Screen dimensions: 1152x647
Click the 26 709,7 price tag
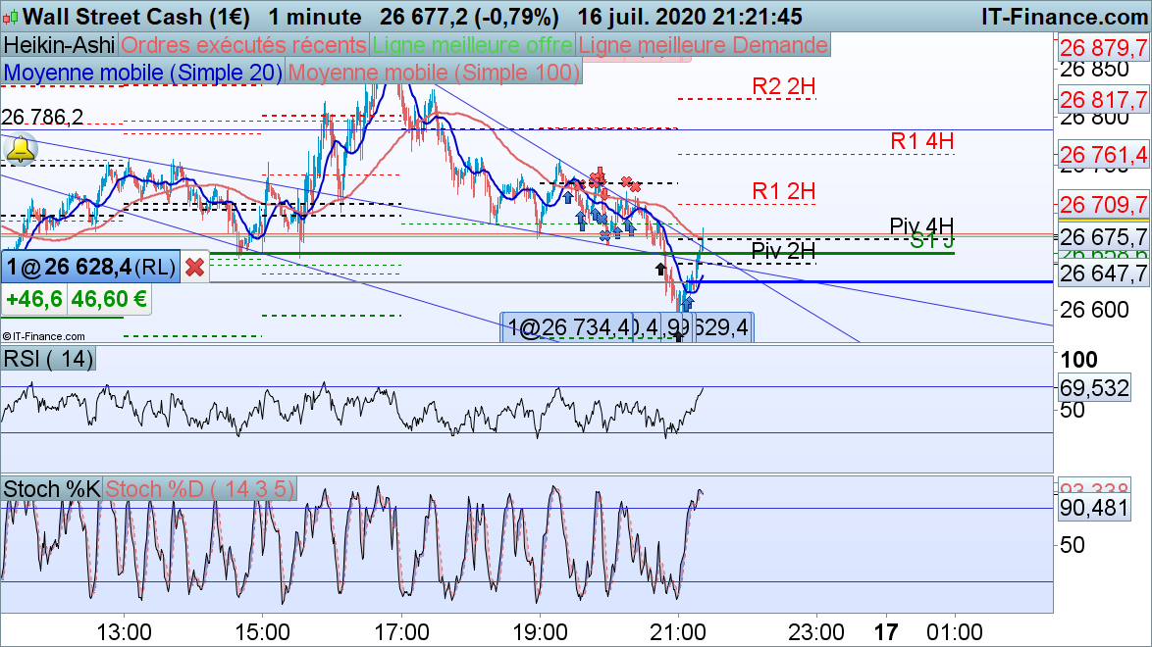tap(1103, 205)
